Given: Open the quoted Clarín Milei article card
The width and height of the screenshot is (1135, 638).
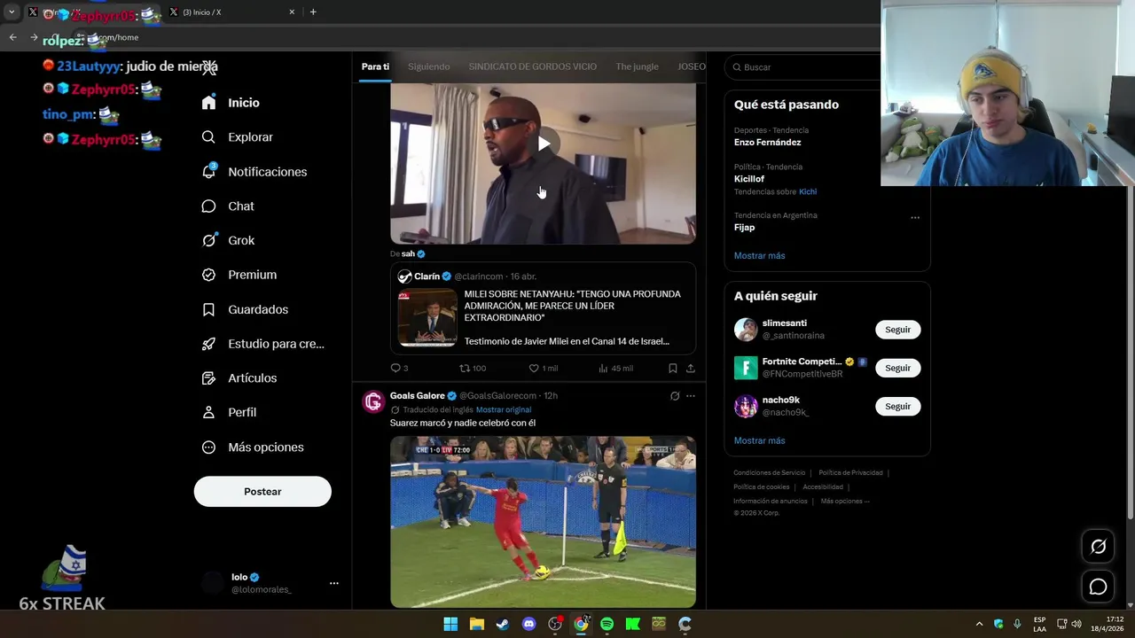Looking at the screenshot, I should tap(543, 309).
